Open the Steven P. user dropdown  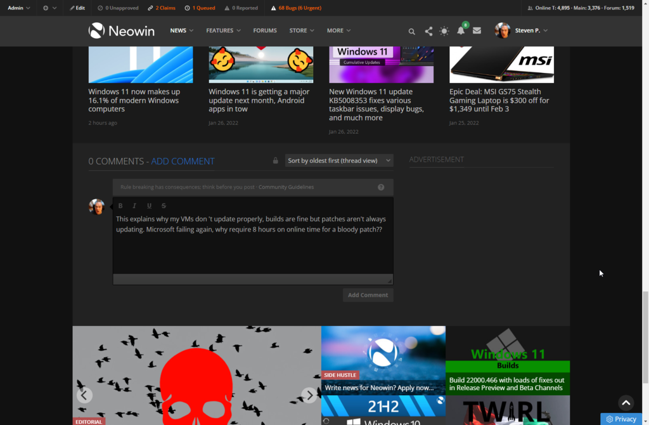point(531,30)
